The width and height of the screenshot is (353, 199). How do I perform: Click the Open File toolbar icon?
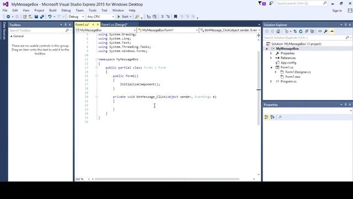click(30, 17)
